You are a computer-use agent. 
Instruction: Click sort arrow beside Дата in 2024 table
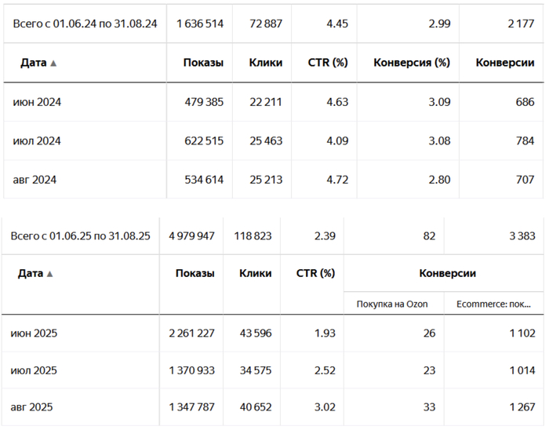(53, 64)
